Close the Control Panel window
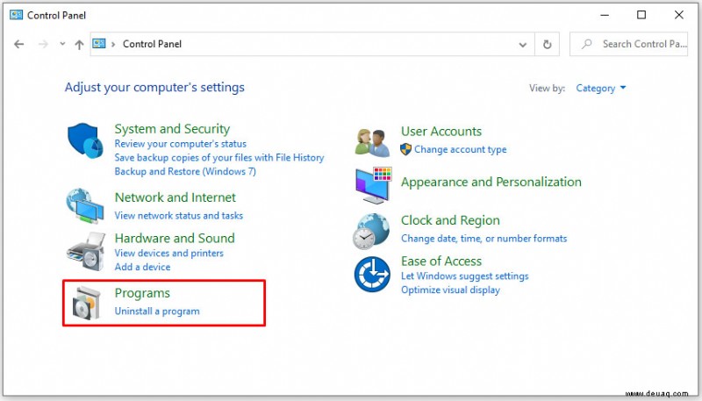The height and width of the screenshot is (401, 702). click(678, 15)
